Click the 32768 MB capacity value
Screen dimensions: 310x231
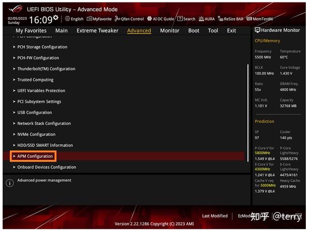click(288, 106)
